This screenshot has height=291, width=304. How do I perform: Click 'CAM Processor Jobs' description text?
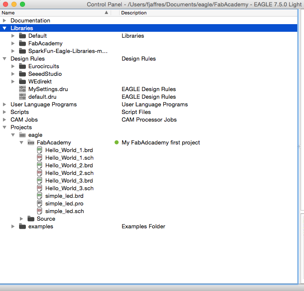(x=149, y=120)
